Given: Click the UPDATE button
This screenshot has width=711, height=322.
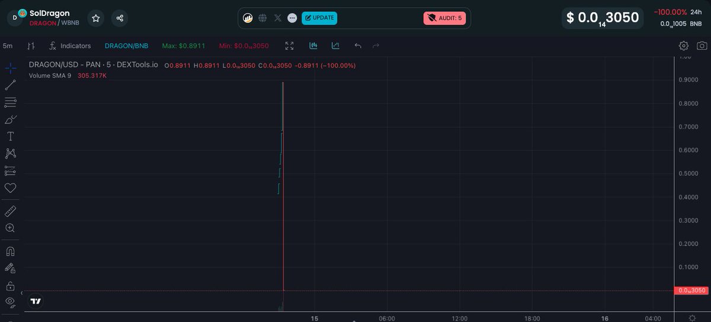Looking at the screenshot, I should (319, 18).
